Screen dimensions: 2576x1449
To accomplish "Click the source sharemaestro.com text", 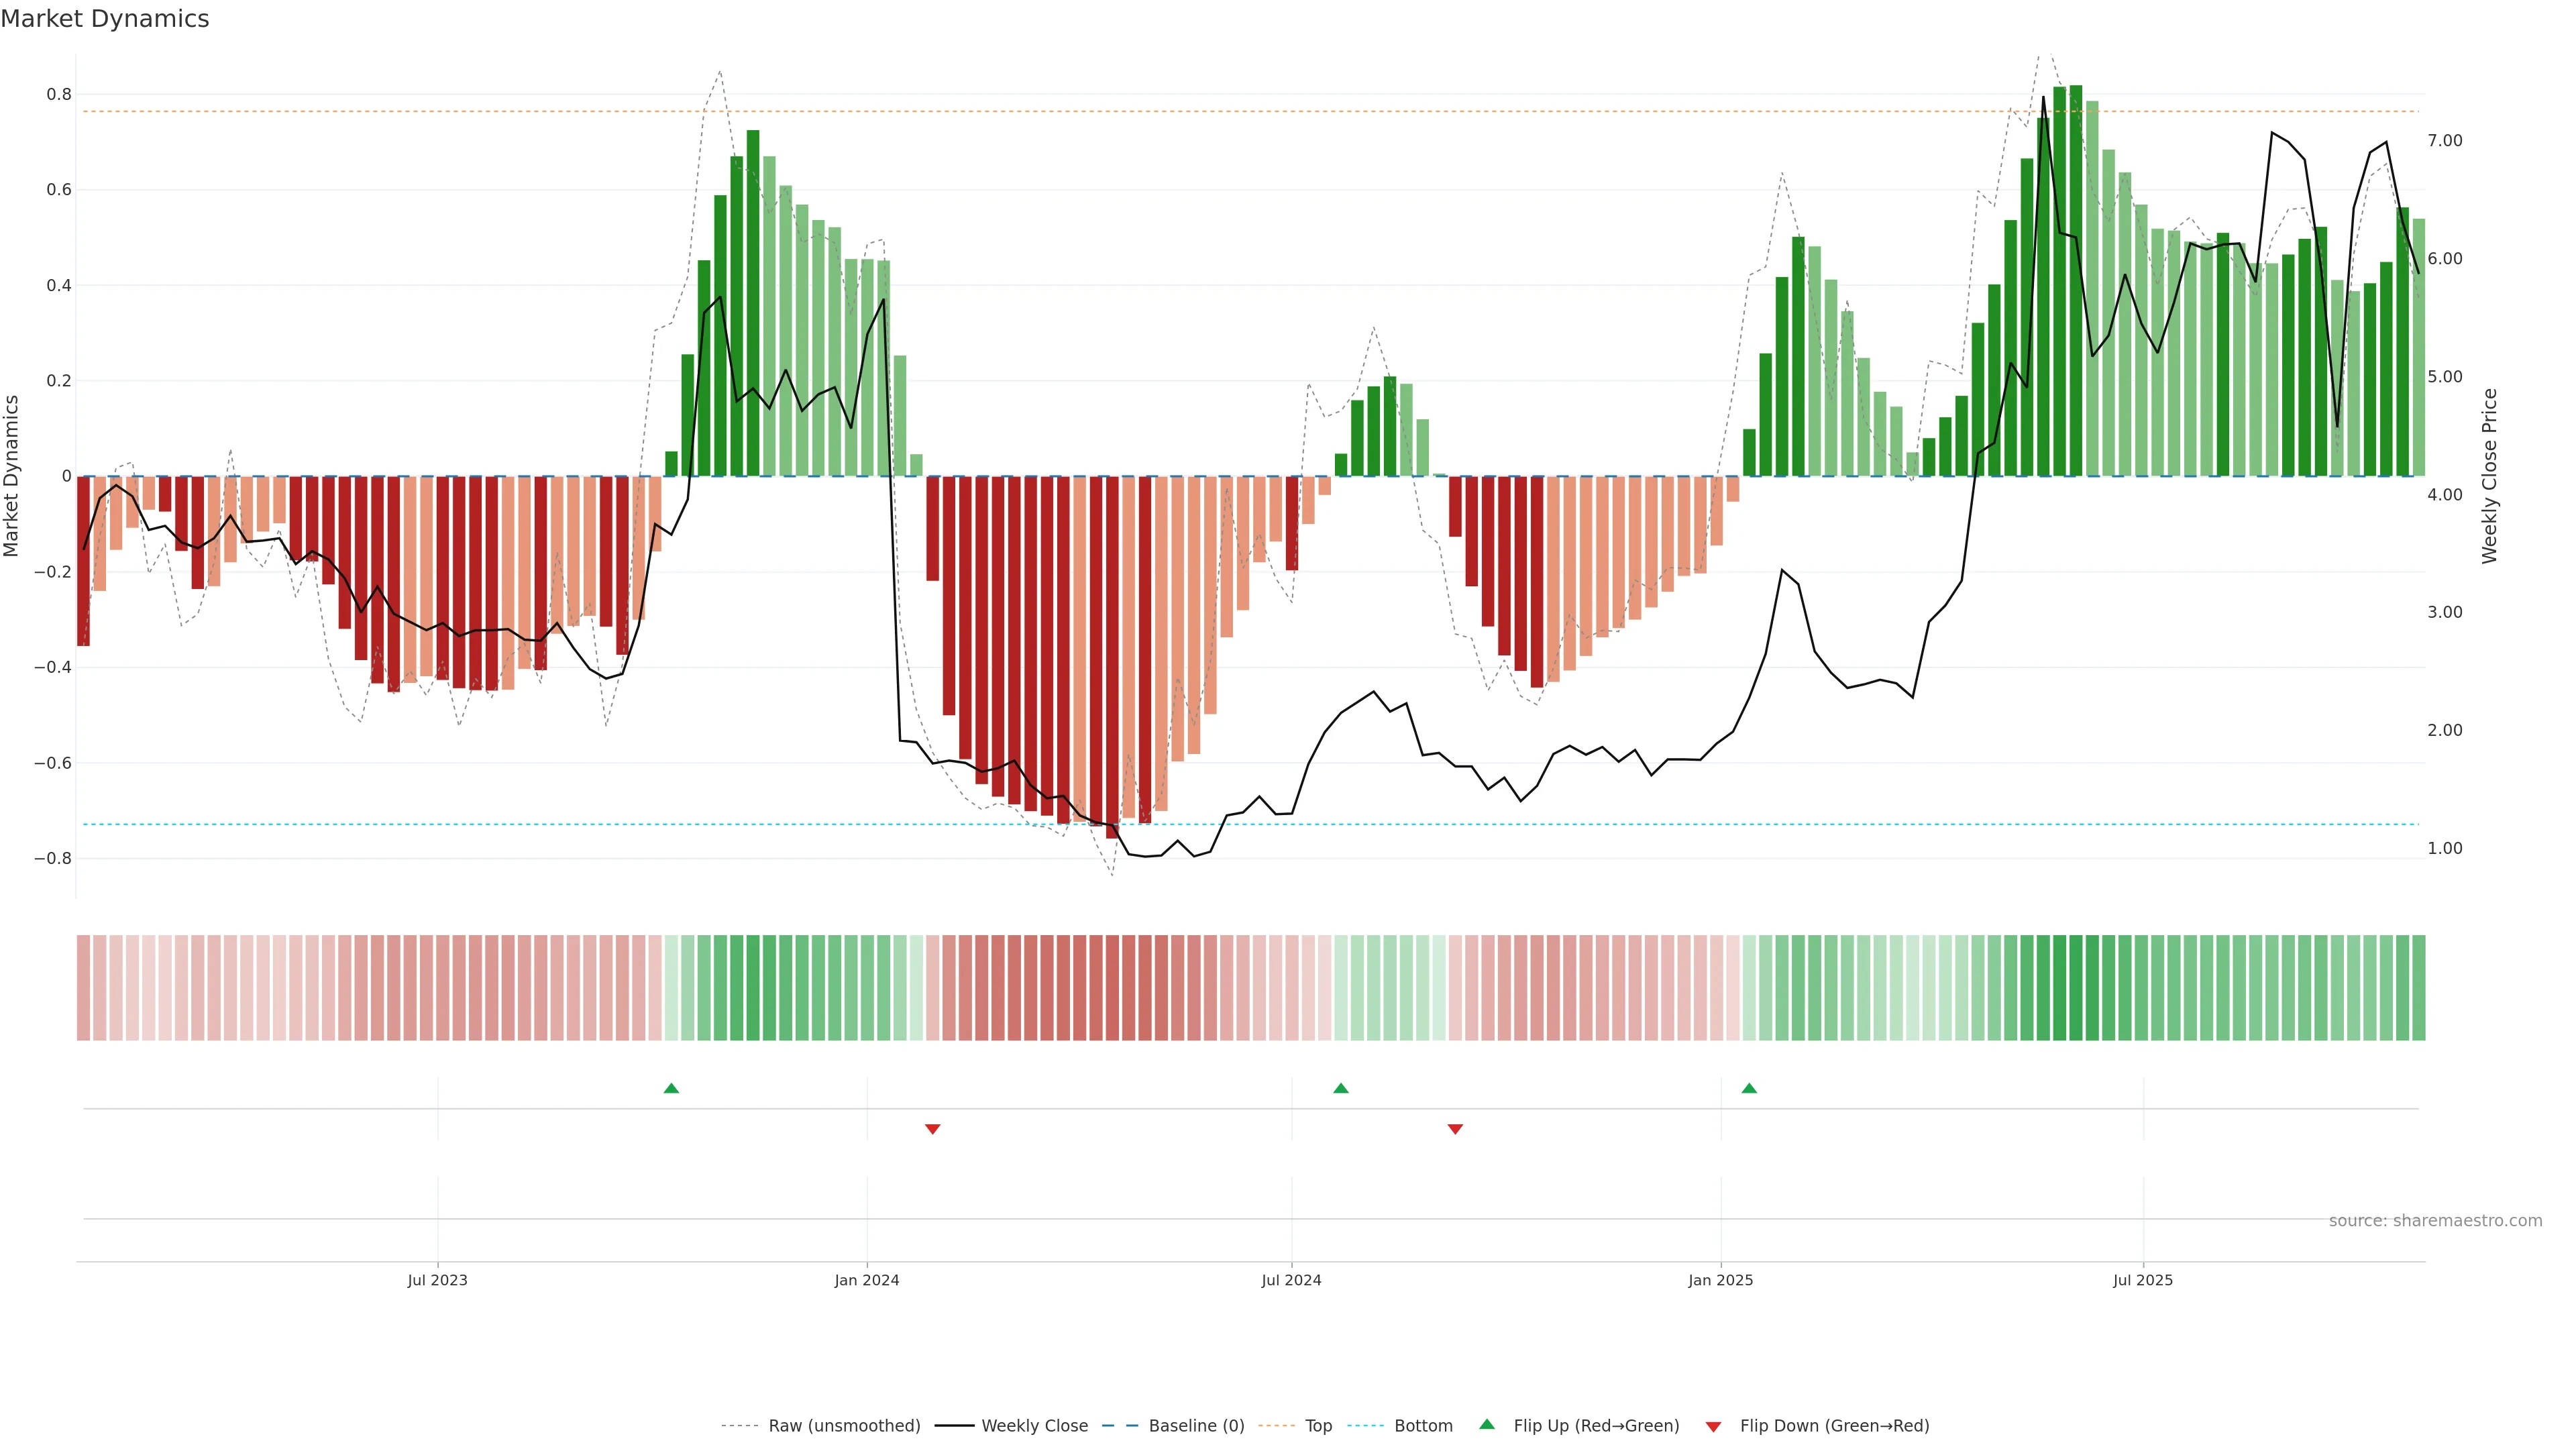I will (x=2435, y=1221).
